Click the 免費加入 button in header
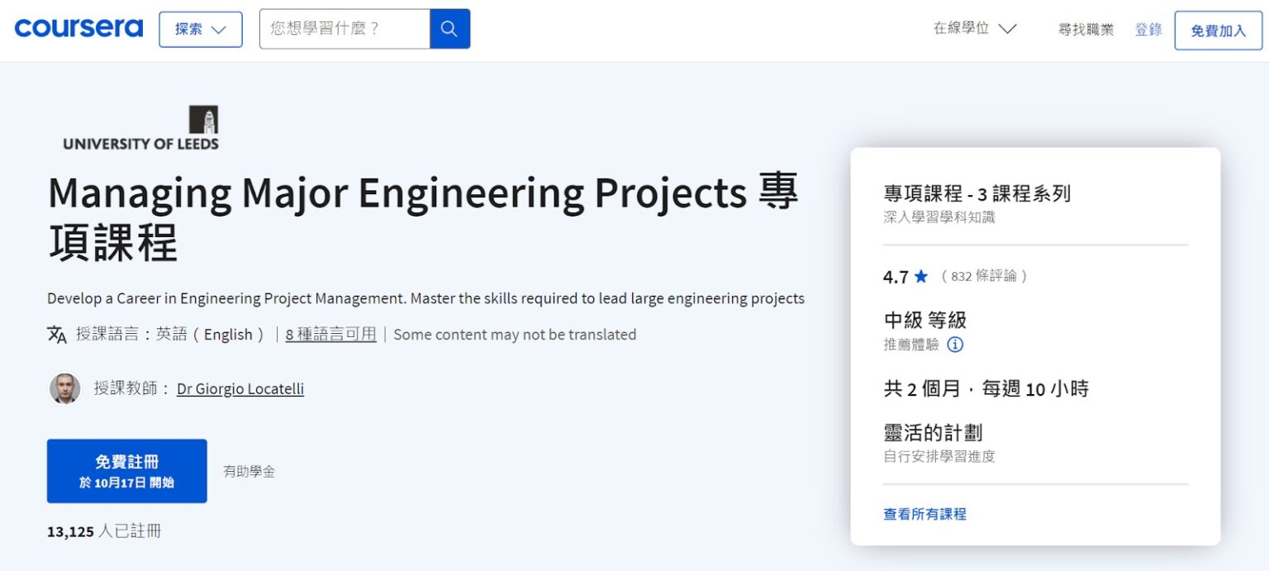Screen dimensions: 1269x571 click(1217, 29)
